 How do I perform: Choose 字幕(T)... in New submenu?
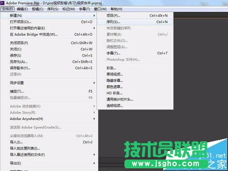click(x=135, y=53)
